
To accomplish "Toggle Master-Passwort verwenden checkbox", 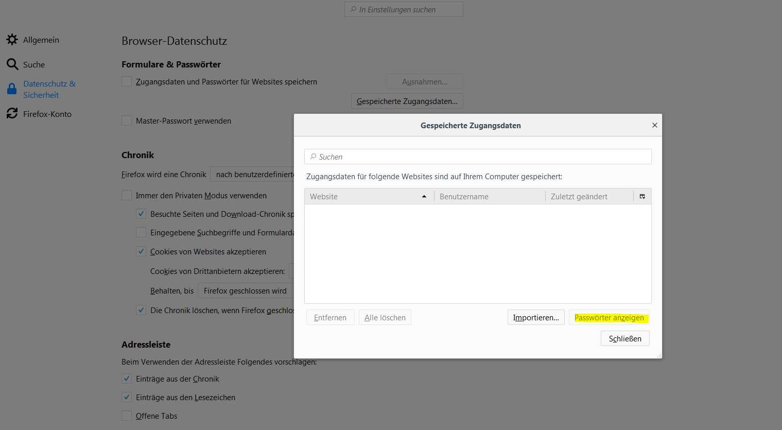I will 127,121.
